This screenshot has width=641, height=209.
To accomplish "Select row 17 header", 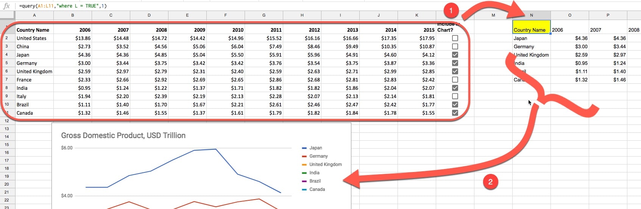I will point(7,160).
